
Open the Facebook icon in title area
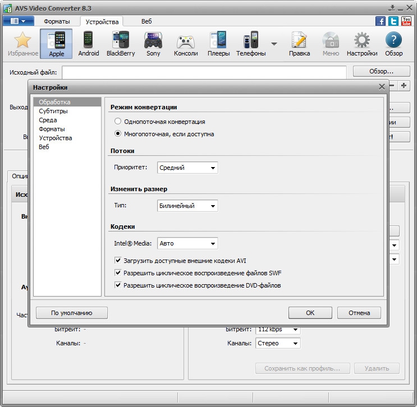click(x=381, y=21)
